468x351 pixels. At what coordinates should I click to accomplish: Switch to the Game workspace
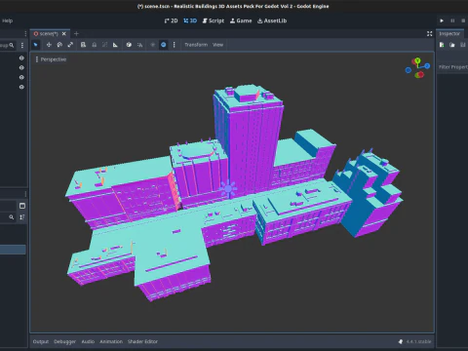pyautogui.click(x=241, y=20)
